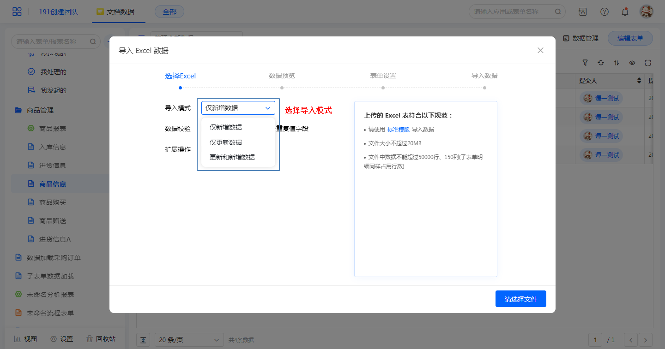The height and width of the screenshot is (349, 665).
Task: Click the 请选择文件 button
Action: pyautogui.click(x=520, y=299)
